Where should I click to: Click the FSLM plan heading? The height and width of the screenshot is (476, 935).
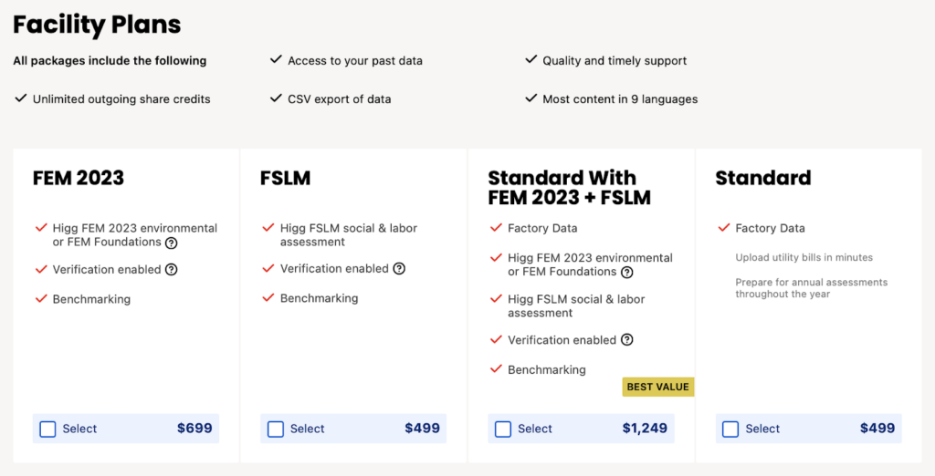pyautogui.click(x=285, y=178)
